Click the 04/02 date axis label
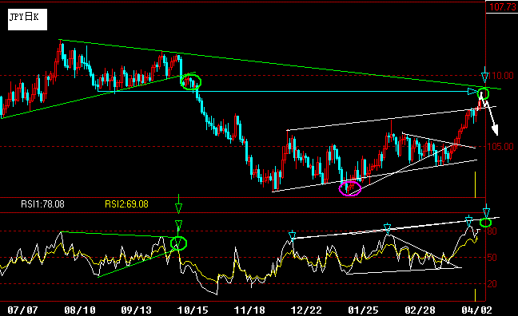Screen dimensions: 518x316 tap(476, 310)
